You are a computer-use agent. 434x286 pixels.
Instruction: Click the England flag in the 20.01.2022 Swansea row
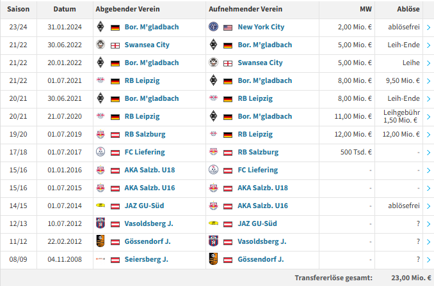pos(228,63)
